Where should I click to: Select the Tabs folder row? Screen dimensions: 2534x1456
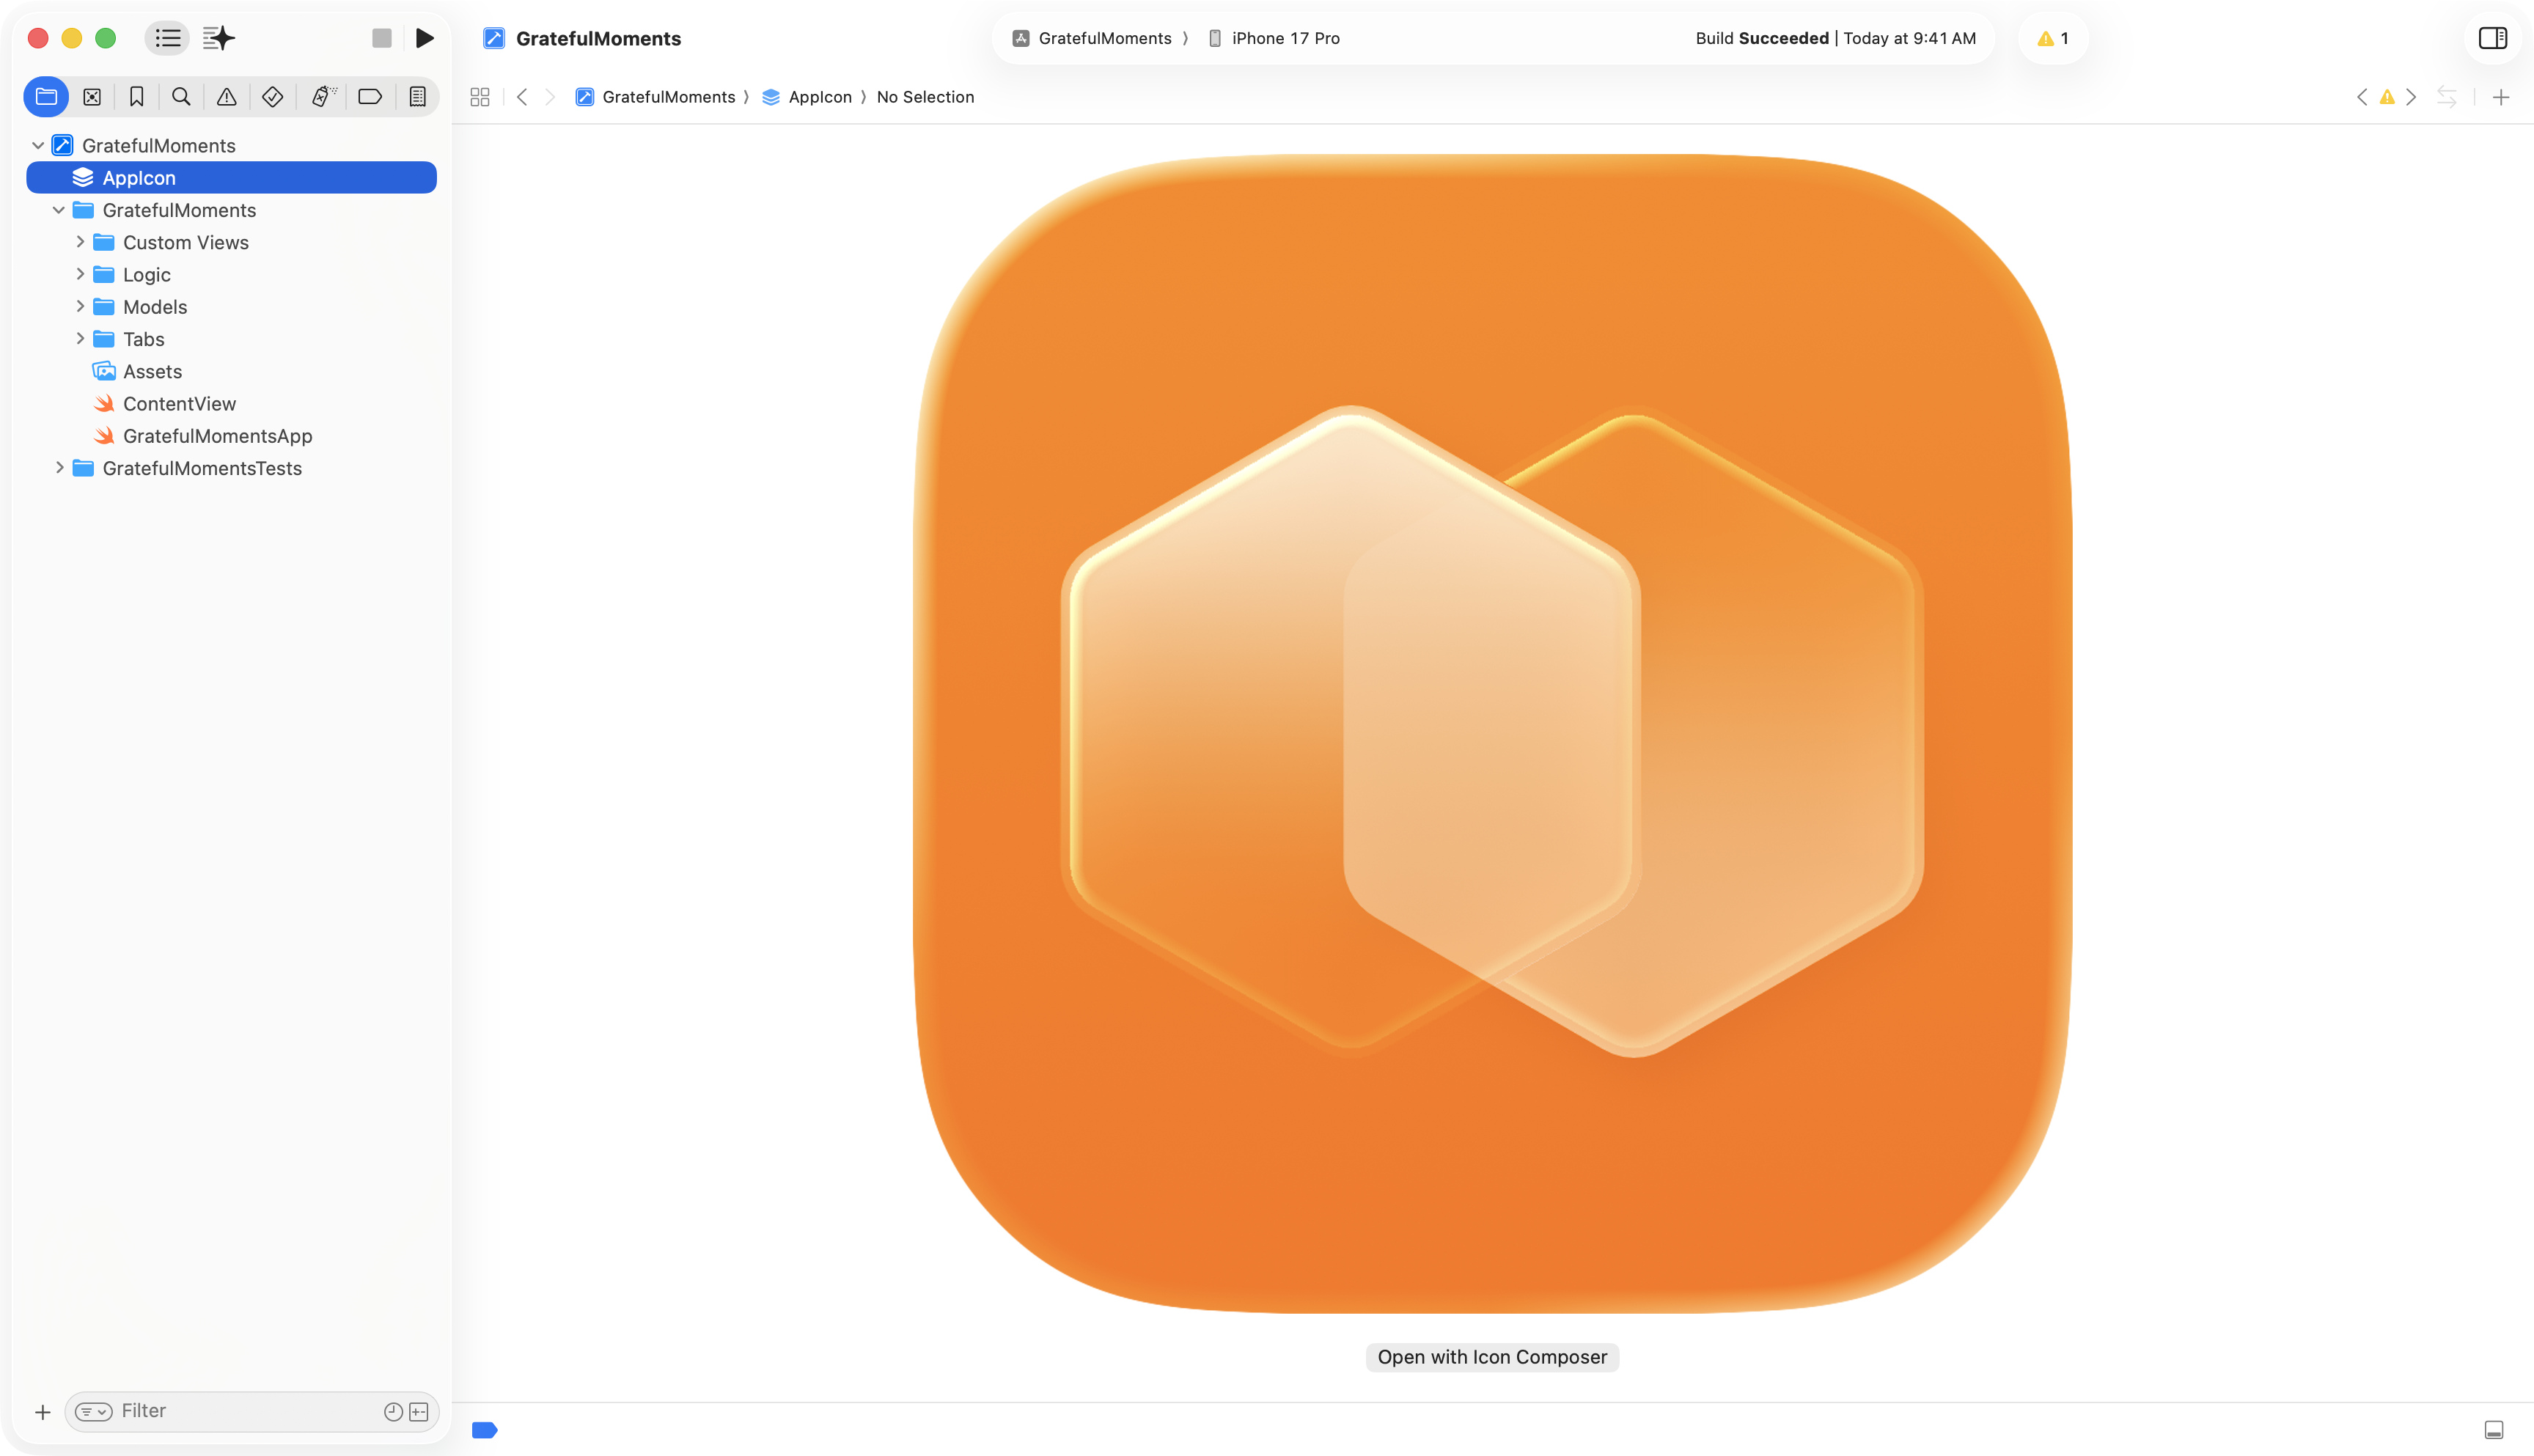(x=231, y=339)
